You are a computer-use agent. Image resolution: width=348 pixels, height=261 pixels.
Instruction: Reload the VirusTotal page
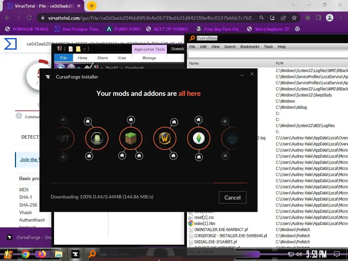tap(29, 18)
